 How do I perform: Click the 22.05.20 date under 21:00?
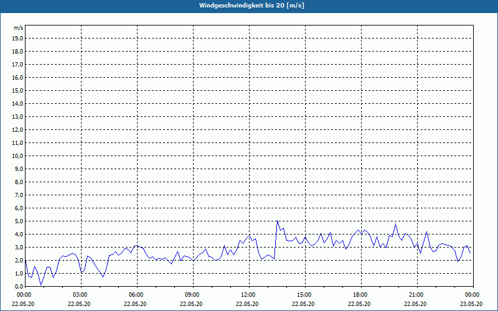[415, 304]
